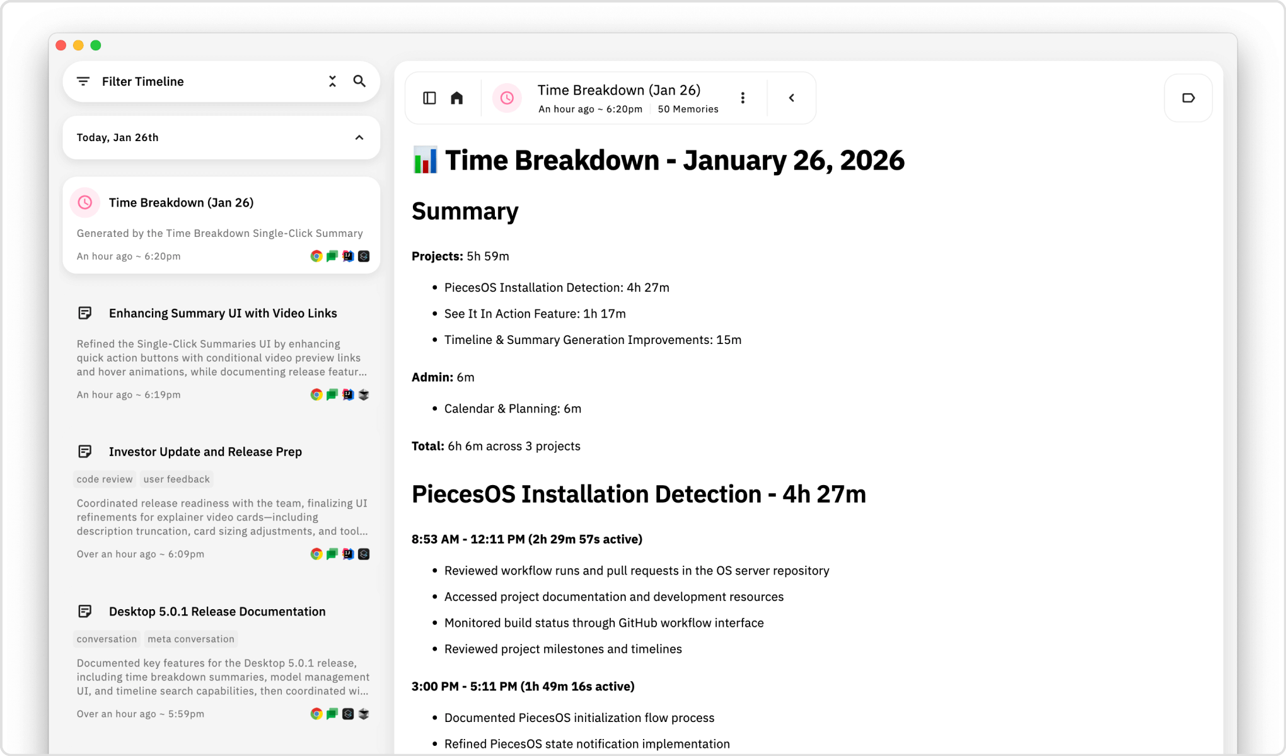Select the code review tag on Investor Update card

tap(104, 479)
